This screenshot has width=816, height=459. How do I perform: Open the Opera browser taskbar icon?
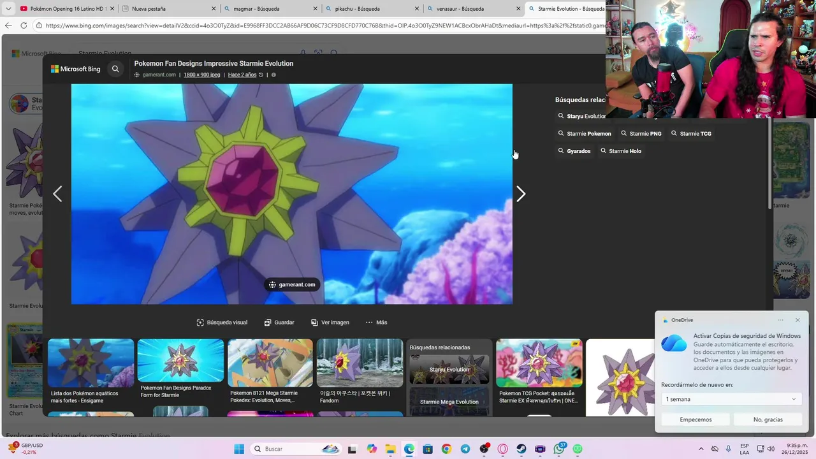click(x=503, y=449)
